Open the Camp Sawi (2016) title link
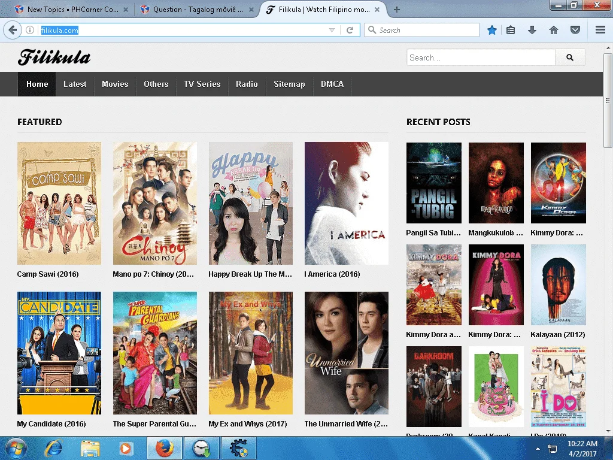This screenshot has height=460, width=613. [x=48, y=274]
